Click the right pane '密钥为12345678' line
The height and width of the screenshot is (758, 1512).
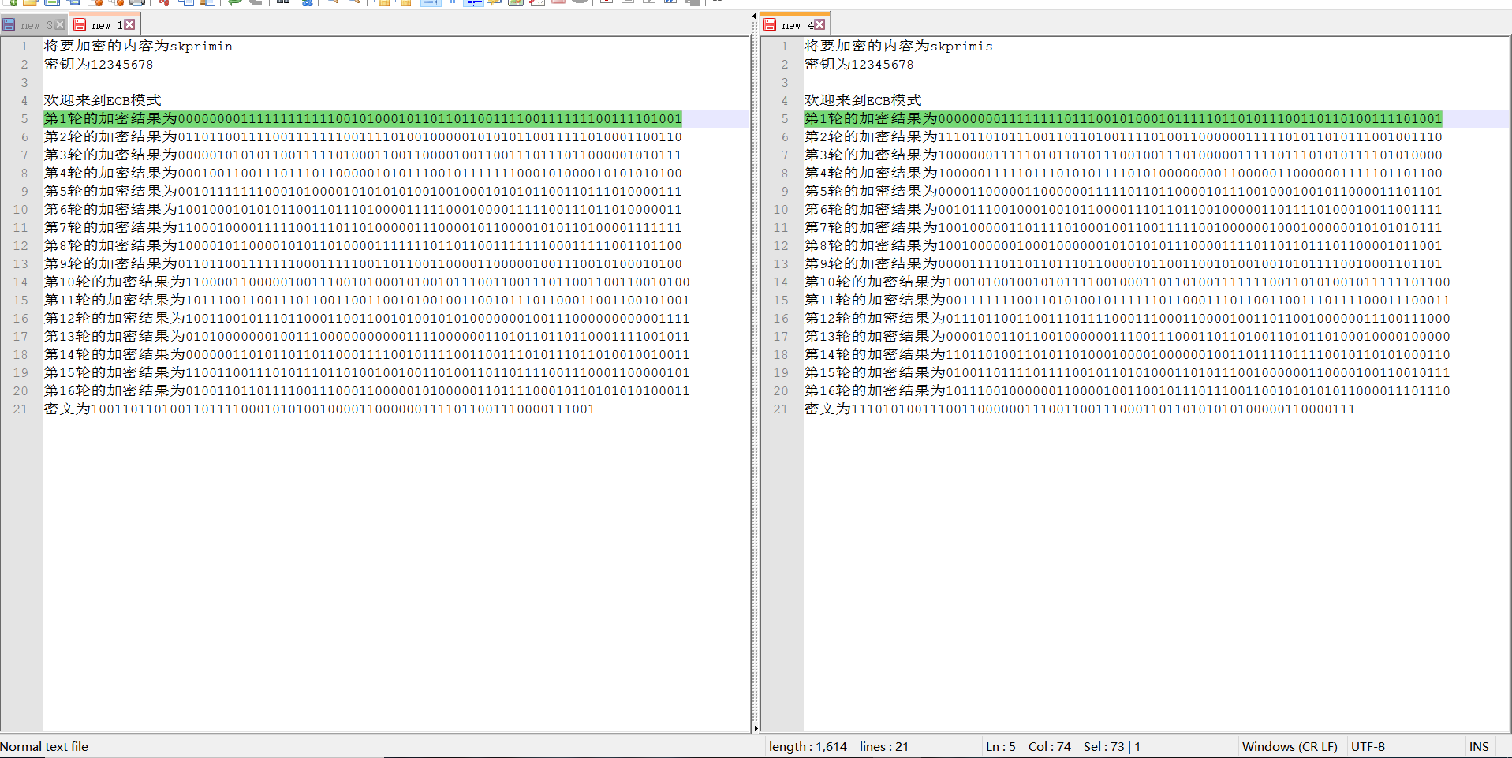point(859,65)
